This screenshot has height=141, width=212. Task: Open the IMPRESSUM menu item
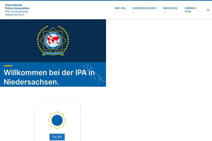click(x=191, y=10)
